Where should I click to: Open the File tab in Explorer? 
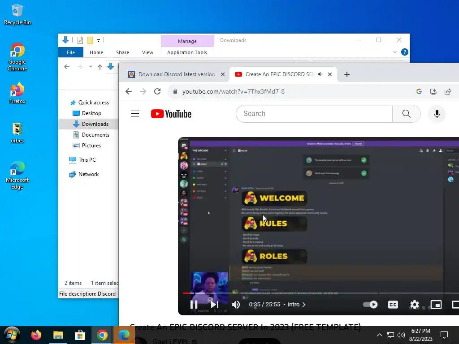point(71,52)
